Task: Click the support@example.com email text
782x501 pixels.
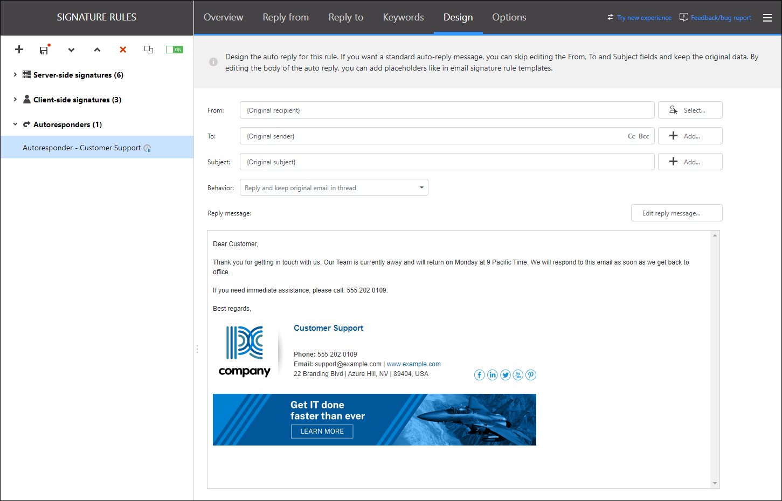Action: click(x=348, y=364)
